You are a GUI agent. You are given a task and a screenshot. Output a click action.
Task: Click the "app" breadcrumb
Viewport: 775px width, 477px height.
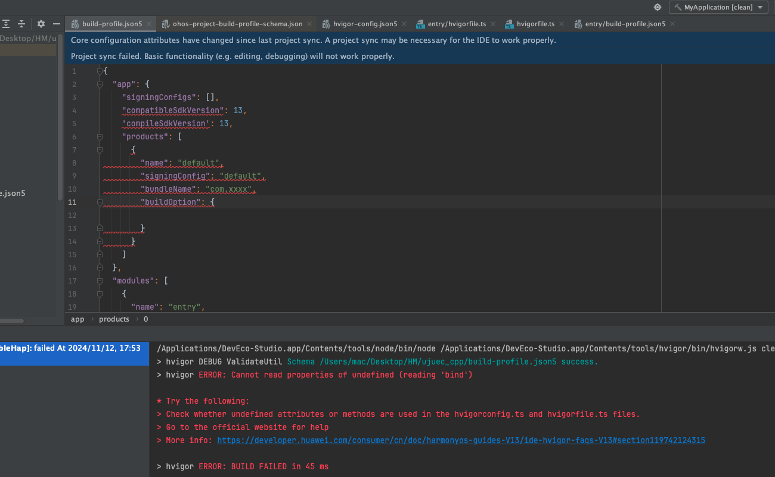click(x=77, y=319)
